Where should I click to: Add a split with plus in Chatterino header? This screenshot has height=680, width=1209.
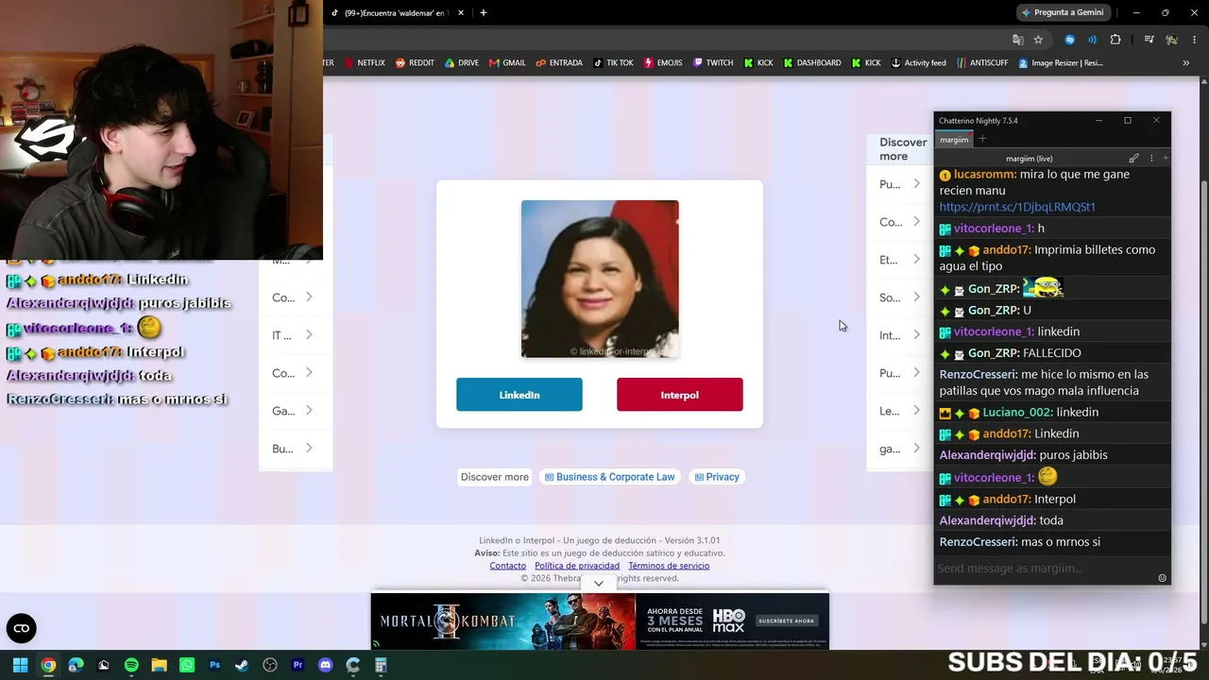click(x=1166, y=158)
